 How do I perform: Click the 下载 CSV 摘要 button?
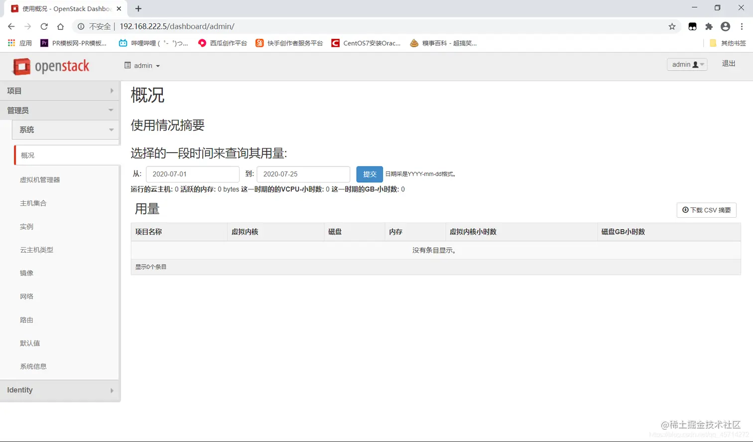tap(706, 210)
